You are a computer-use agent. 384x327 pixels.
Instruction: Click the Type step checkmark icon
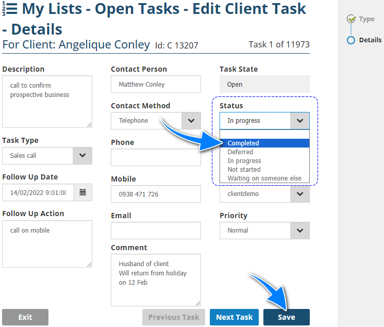(x=352, y=19)
